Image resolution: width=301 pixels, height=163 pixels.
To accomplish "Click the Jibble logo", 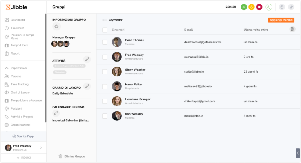I will pyautogui.click(x=16, y=7).
